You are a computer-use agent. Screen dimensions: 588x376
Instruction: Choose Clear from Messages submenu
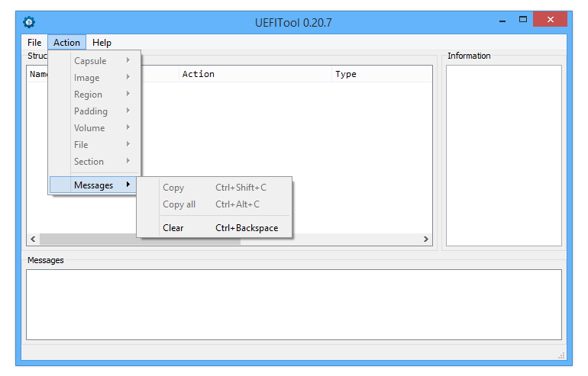click(x=214, y=228)
